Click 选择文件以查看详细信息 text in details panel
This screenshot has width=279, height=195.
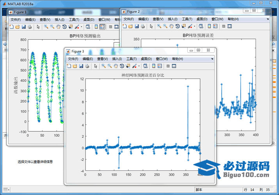pos(35,162)
